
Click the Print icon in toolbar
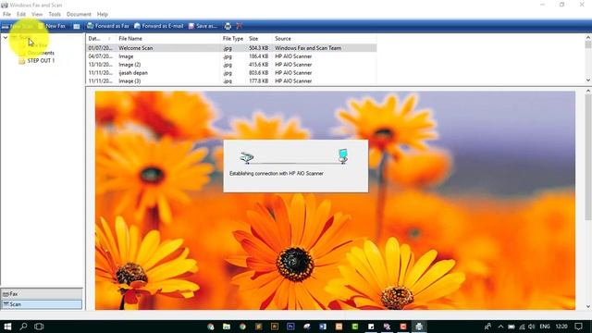click(228, 26)
